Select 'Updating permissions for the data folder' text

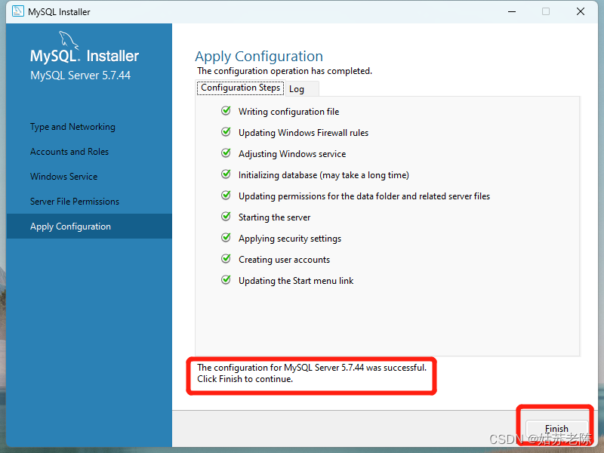coord(364,196)
